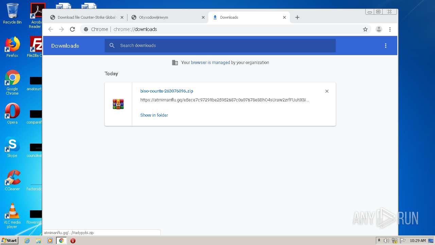Open the volume speaker tray icon
Screen dimensions: 435x245
point(386,241)
